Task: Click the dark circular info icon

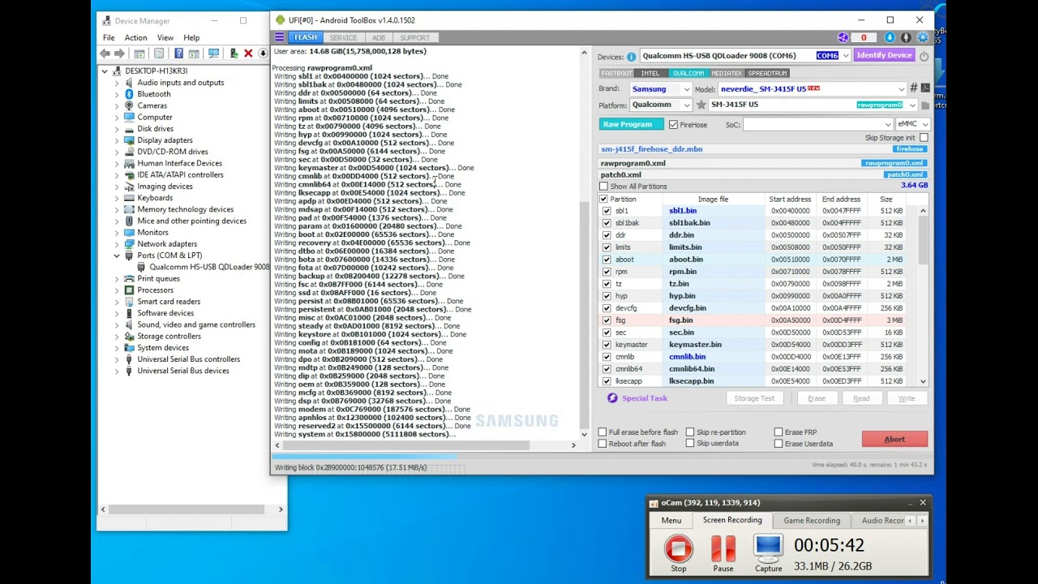Action: click(906, 37)
